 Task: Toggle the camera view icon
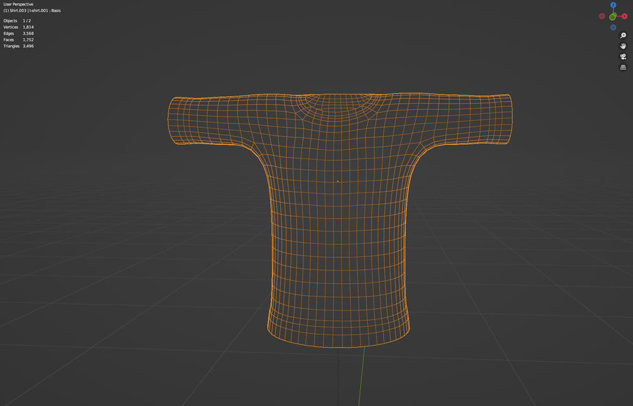623,57
